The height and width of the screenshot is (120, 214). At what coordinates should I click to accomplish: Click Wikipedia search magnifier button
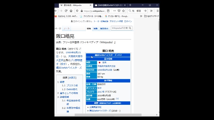[130, 28]
